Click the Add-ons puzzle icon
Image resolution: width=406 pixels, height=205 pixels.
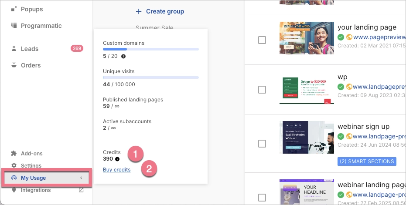14,153
